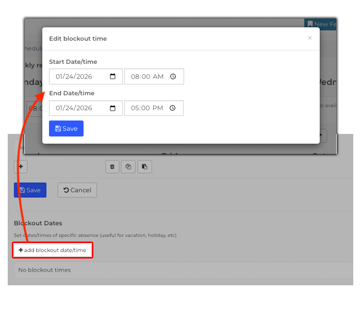Click the New Fe... bookmark button
Screen dimensions: 361x309
pyautogui.click(x=320, y=24)
